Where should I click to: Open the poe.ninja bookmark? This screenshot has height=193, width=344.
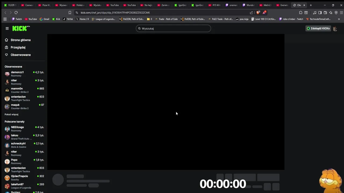tap(242, 19)
